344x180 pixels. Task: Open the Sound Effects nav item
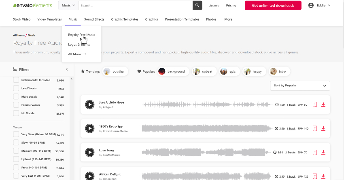pyautogui.click(x=94, y=19)
